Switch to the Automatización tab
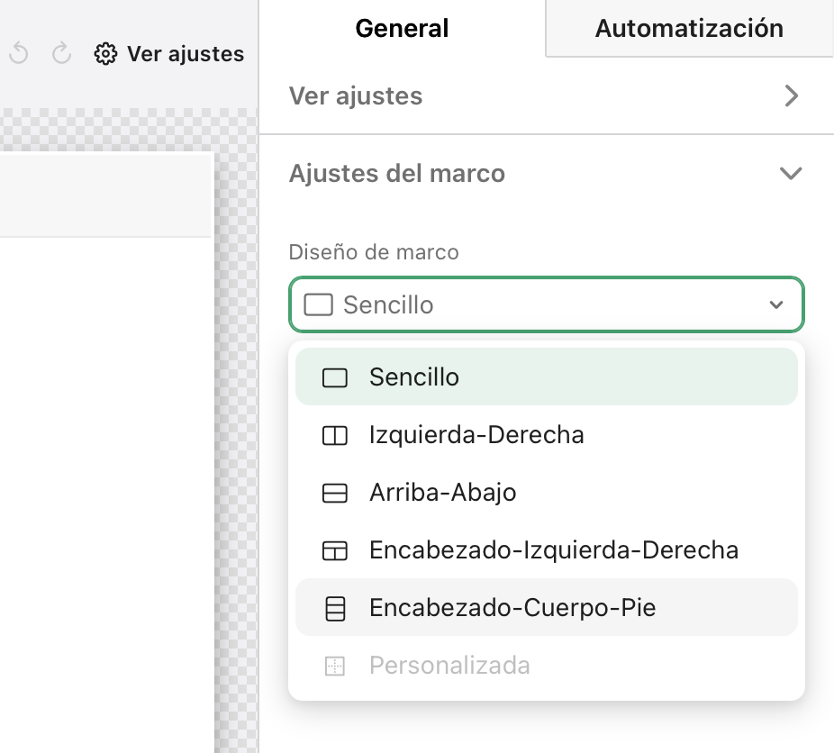The width and height of the screenshot is (834, 753). [688, 28]
